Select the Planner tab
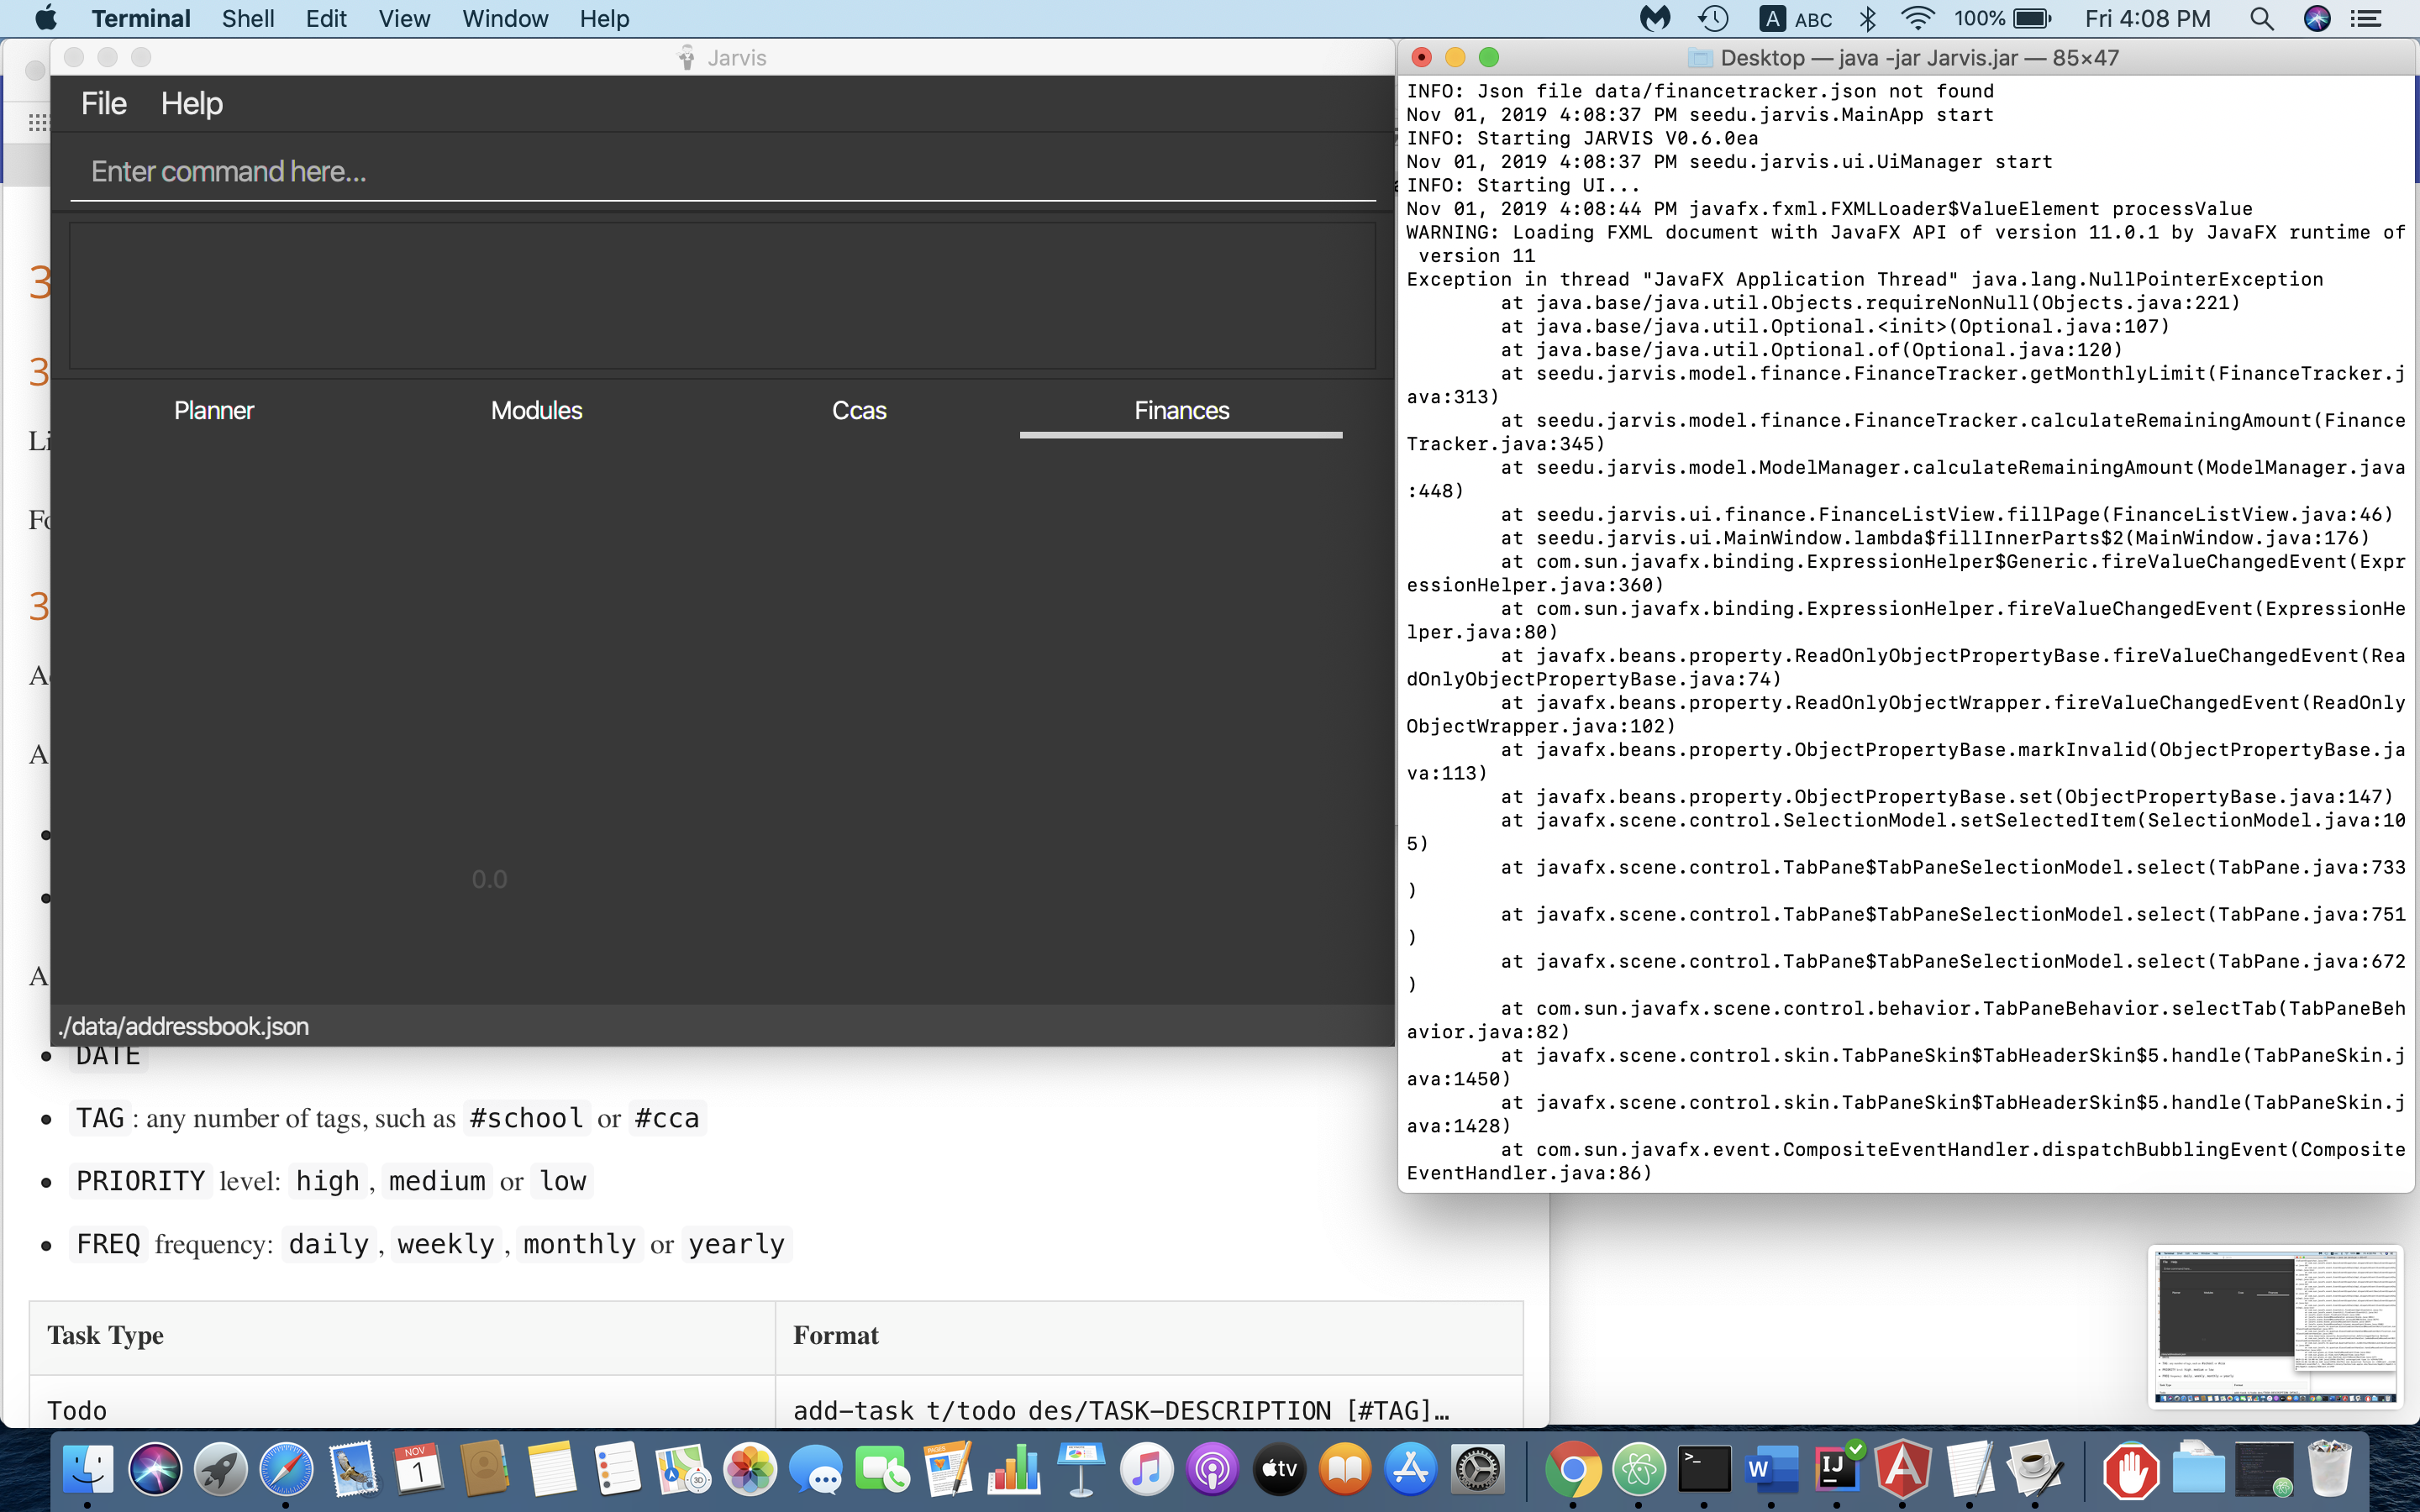 coord(211,409)
